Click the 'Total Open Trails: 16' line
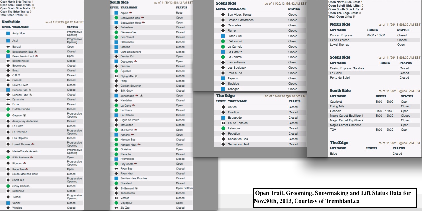The height and width of the screenshot is (211, 422). pyautogui.click(x=14, y=15)
